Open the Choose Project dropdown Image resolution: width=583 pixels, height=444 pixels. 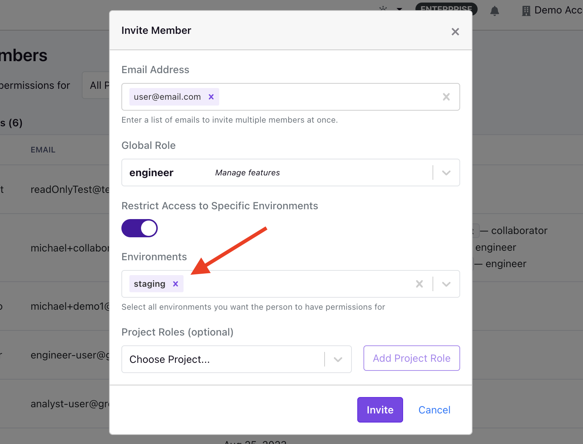coord(237,359)
